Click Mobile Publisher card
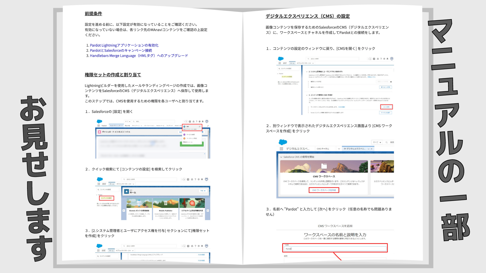This screenshot has width=486, height=273. click(166, 209)
